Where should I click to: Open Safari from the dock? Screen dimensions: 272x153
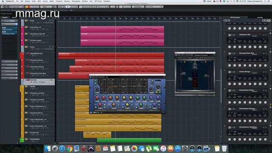[x=62, y=149]
